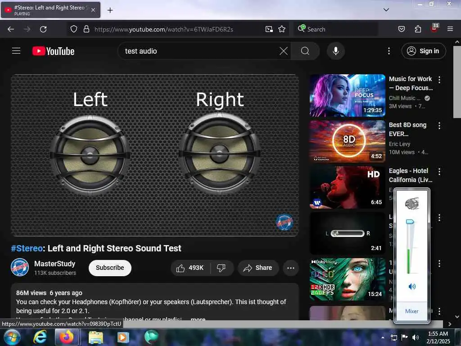Share the video

point(258,268)
